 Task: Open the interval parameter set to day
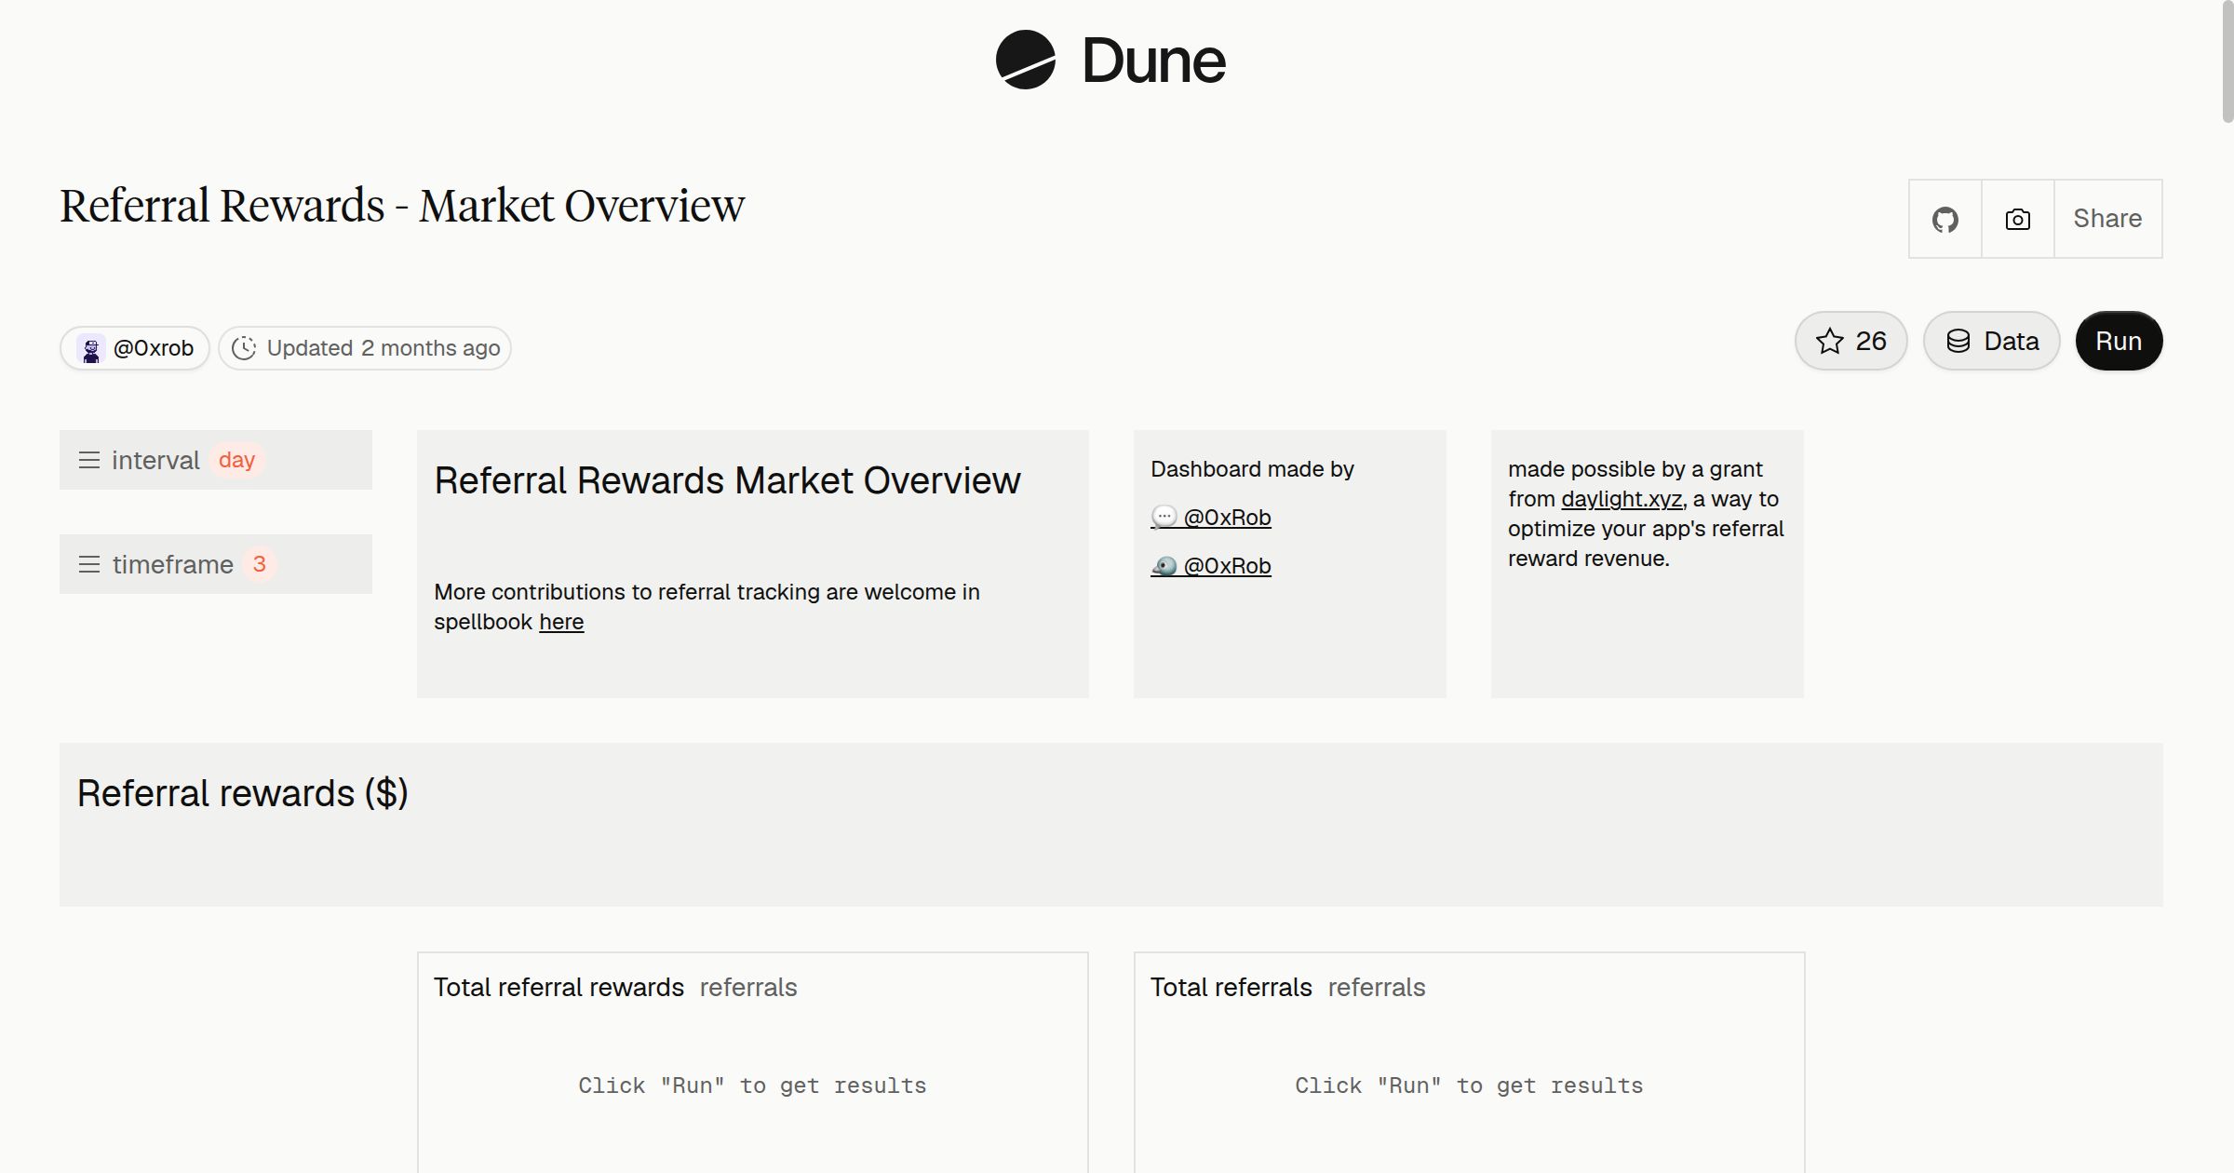216,460
